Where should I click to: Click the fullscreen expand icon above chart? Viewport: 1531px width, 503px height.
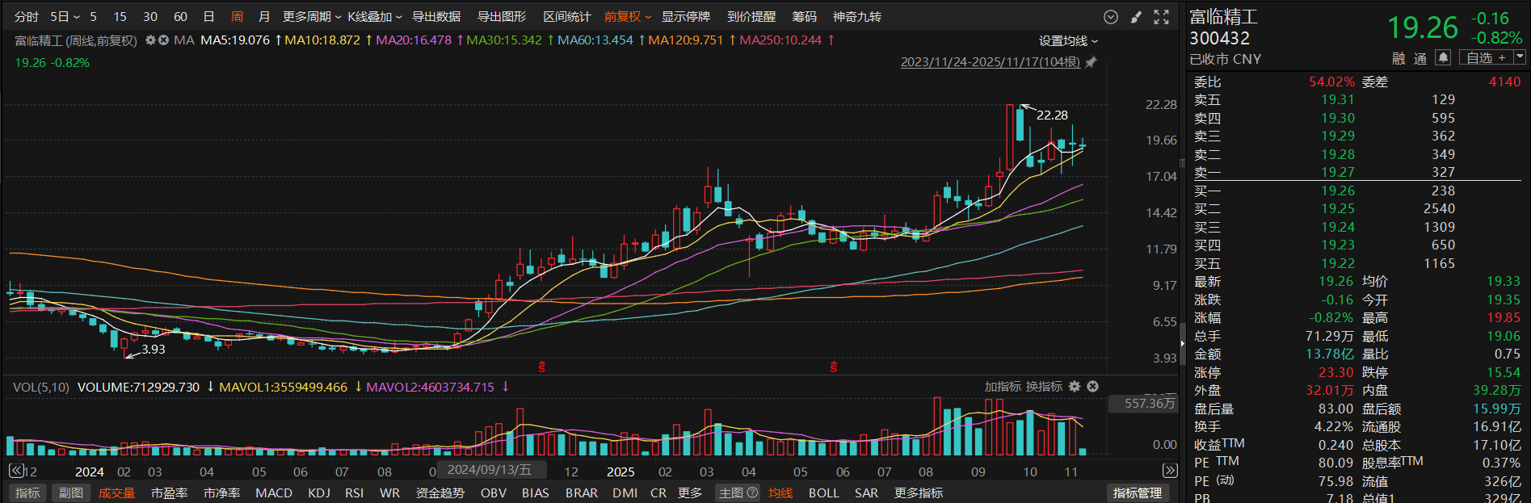1161,17
